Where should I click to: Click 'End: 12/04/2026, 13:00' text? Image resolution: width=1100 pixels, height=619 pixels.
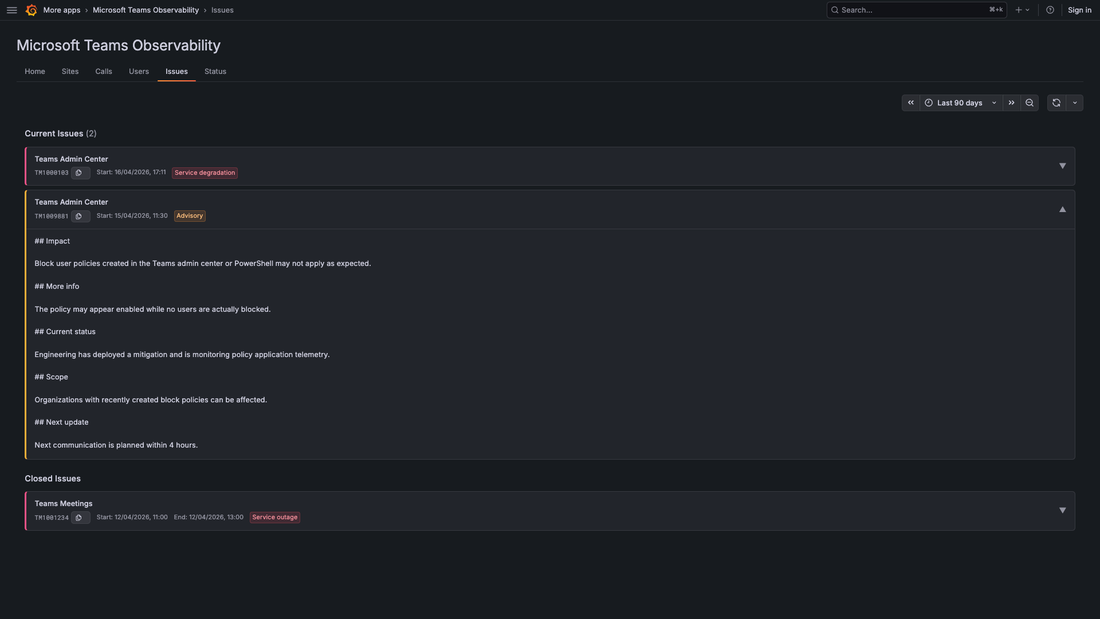coord(209,517)
